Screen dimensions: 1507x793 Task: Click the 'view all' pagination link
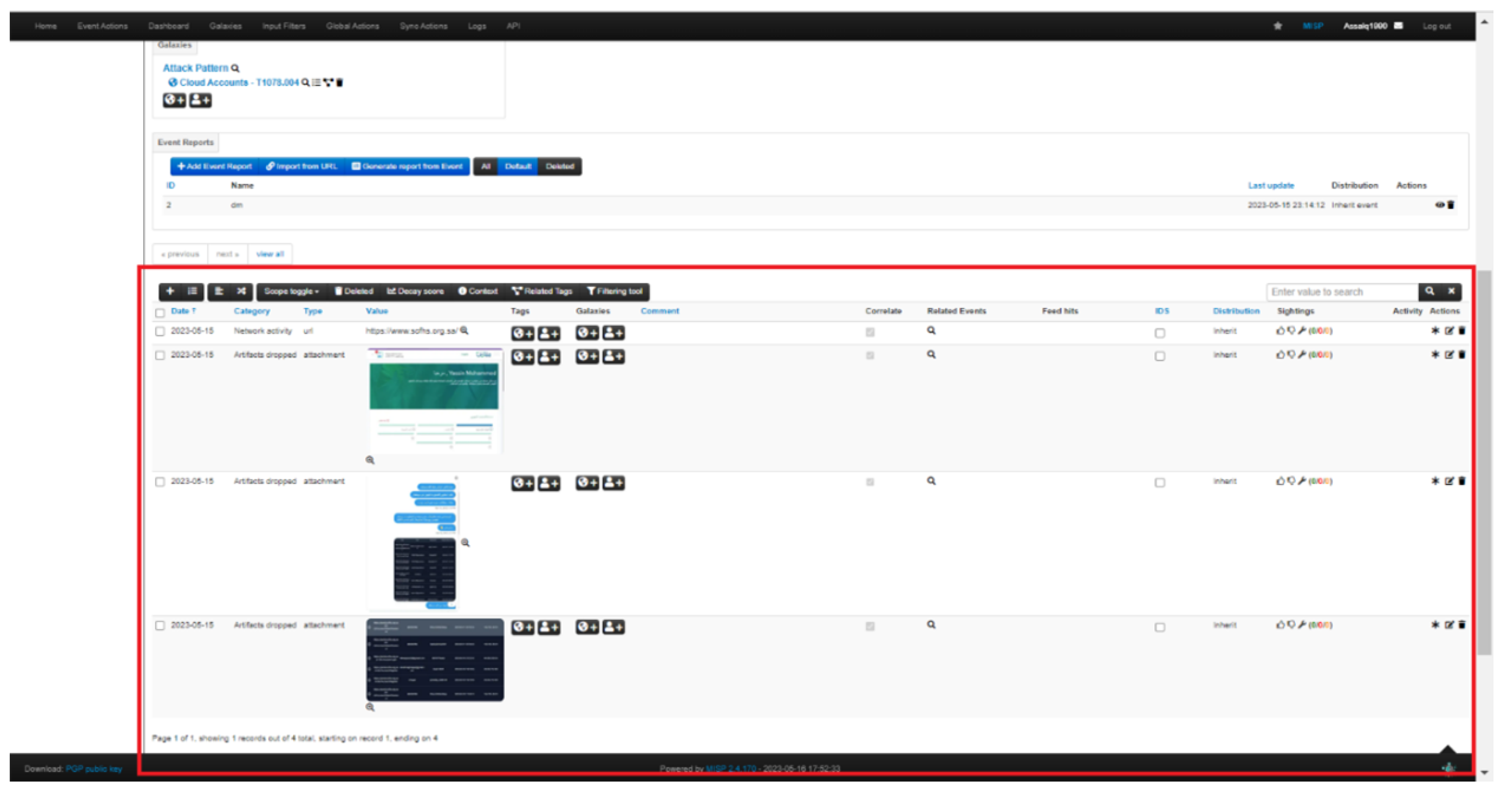(270, 254)
